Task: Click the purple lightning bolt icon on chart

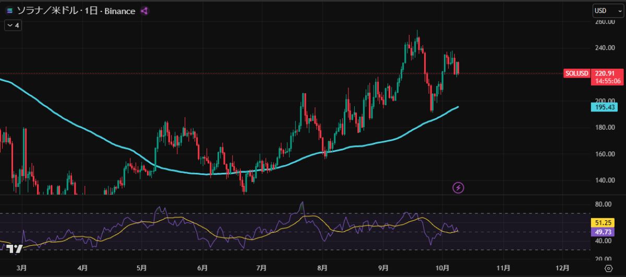Action: click(458, 187)
